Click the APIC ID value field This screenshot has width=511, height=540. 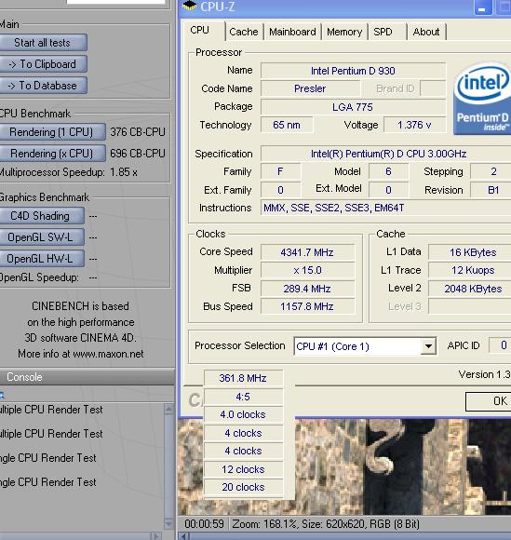500,345
